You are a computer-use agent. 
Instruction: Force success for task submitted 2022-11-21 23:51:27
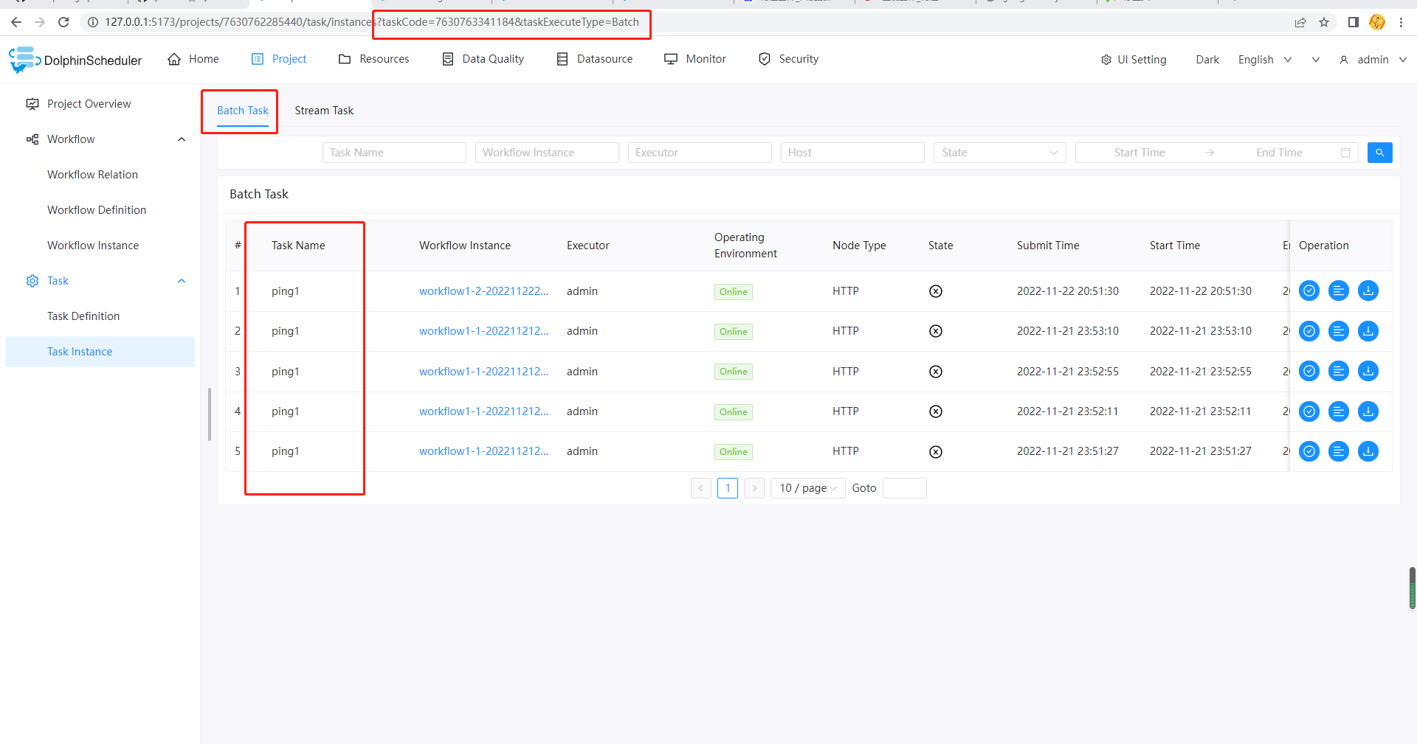[1309, 451]
